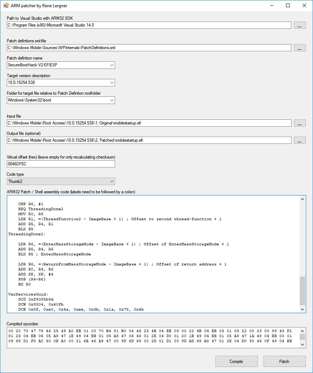Image resolution: width=313 pixels, height=373 pixels.
Task: Click the 'CMP R6, #1' code line
Action: pyautogui.click(x=31, y=204)
